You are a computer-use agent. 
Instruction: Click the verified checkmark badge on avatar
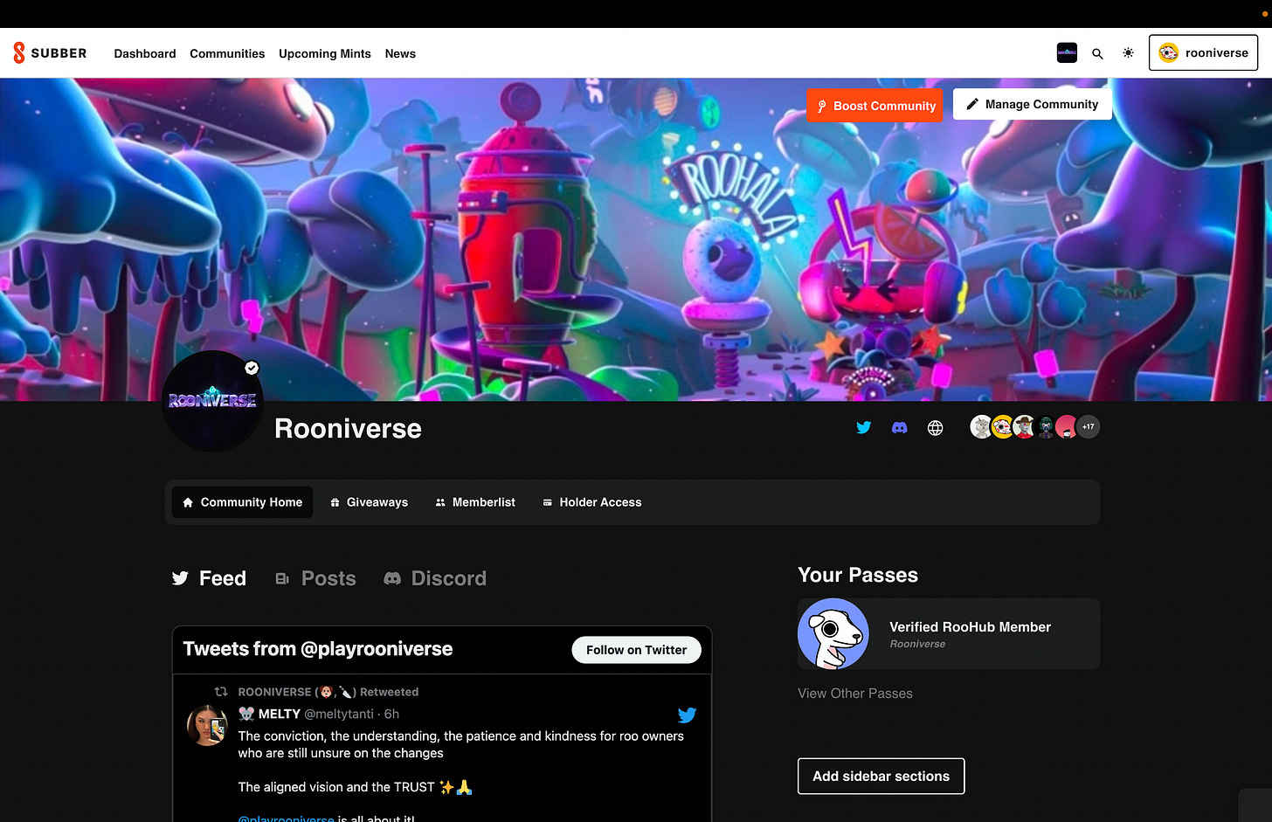coord(252,368)
